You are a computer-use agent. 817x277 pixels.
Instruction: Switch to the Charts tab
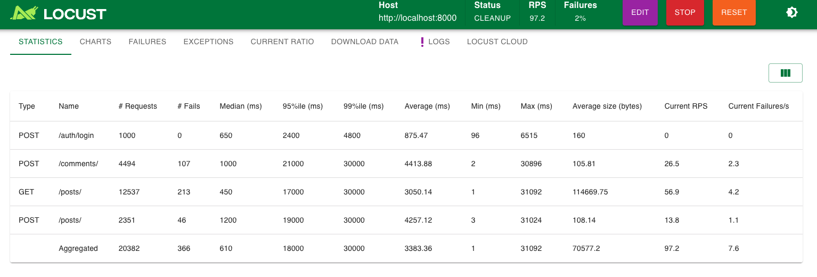point(95,42)
